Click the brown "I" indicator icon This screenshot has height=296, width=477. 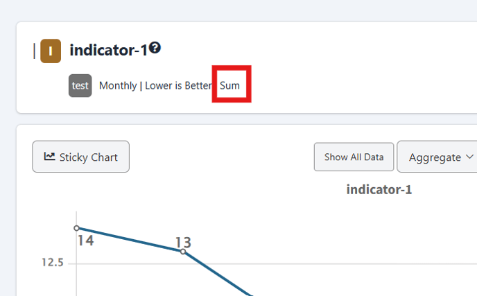pos(51,51)
